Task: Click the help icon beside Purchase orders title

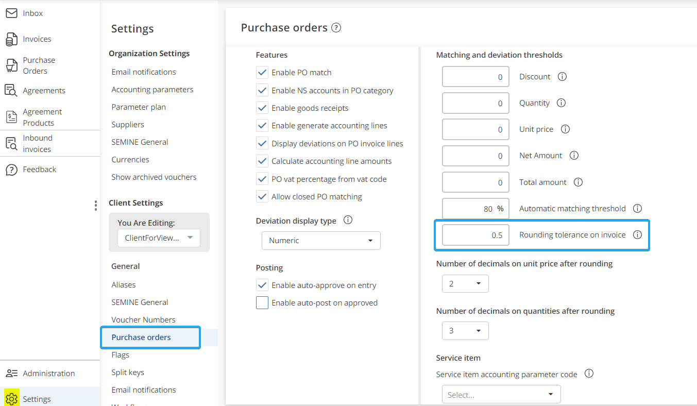Action: (x=336, y=28)
